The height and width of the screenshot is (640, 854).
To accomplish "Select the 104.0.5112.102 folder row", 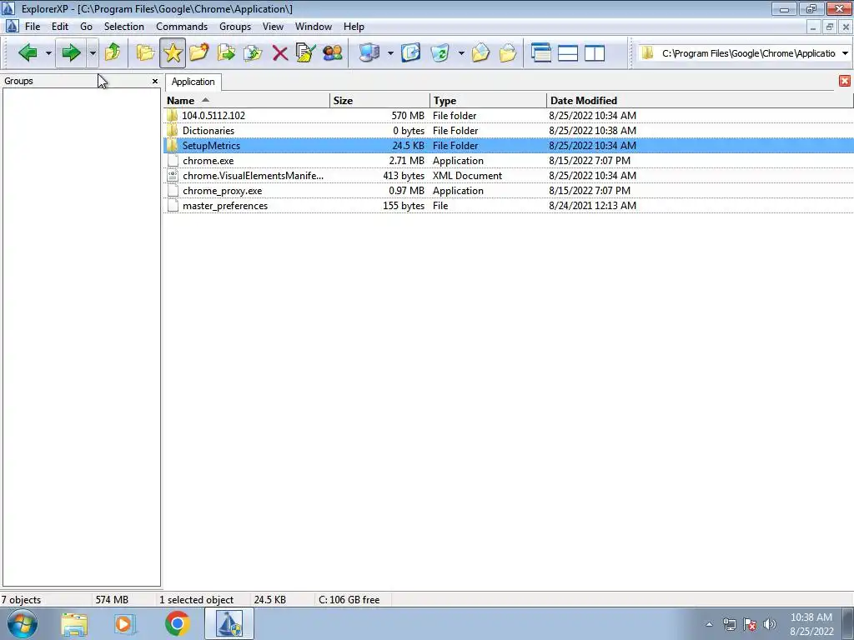I will pos(508,115).
